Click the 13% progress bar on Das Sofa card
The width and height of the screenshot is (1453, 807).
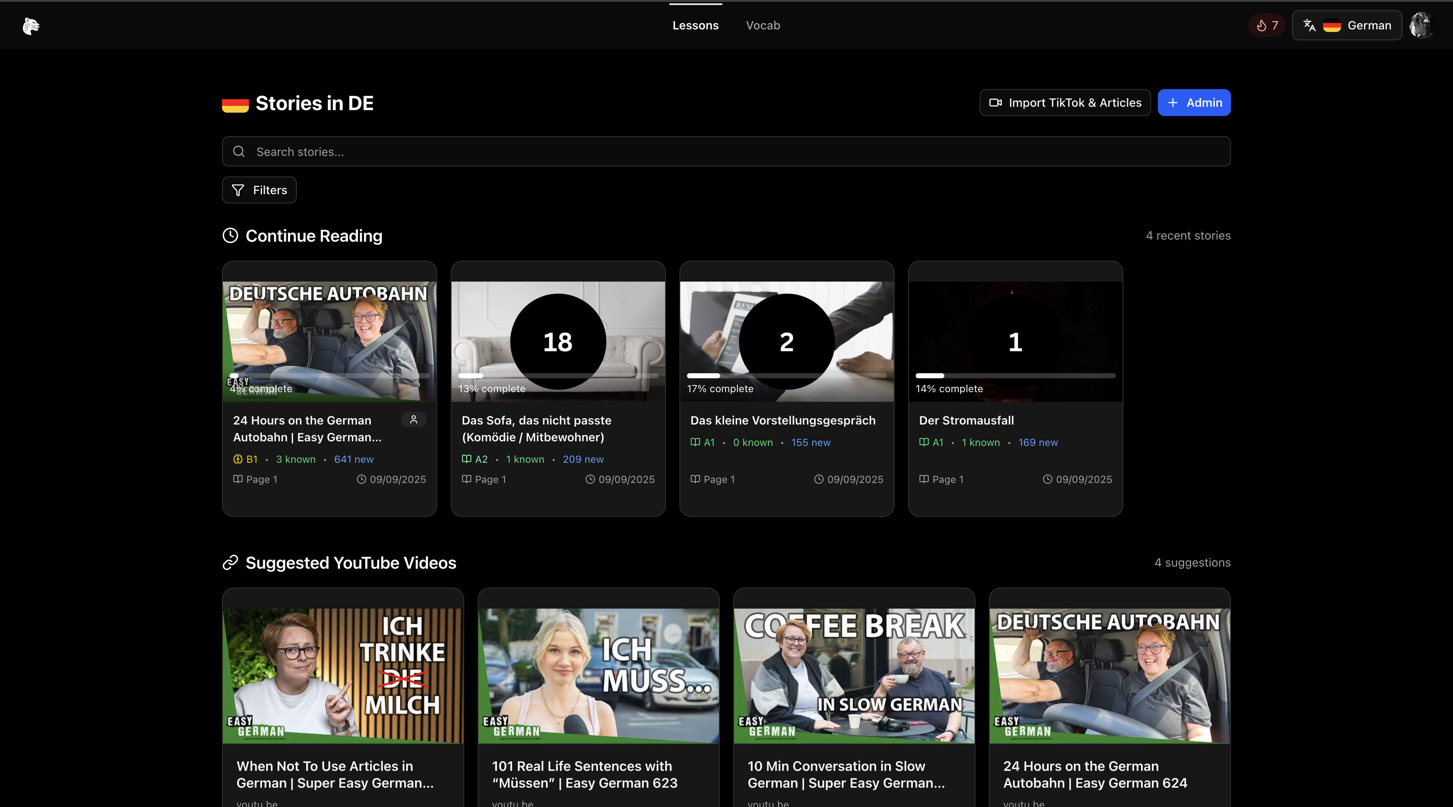[558, 376]
